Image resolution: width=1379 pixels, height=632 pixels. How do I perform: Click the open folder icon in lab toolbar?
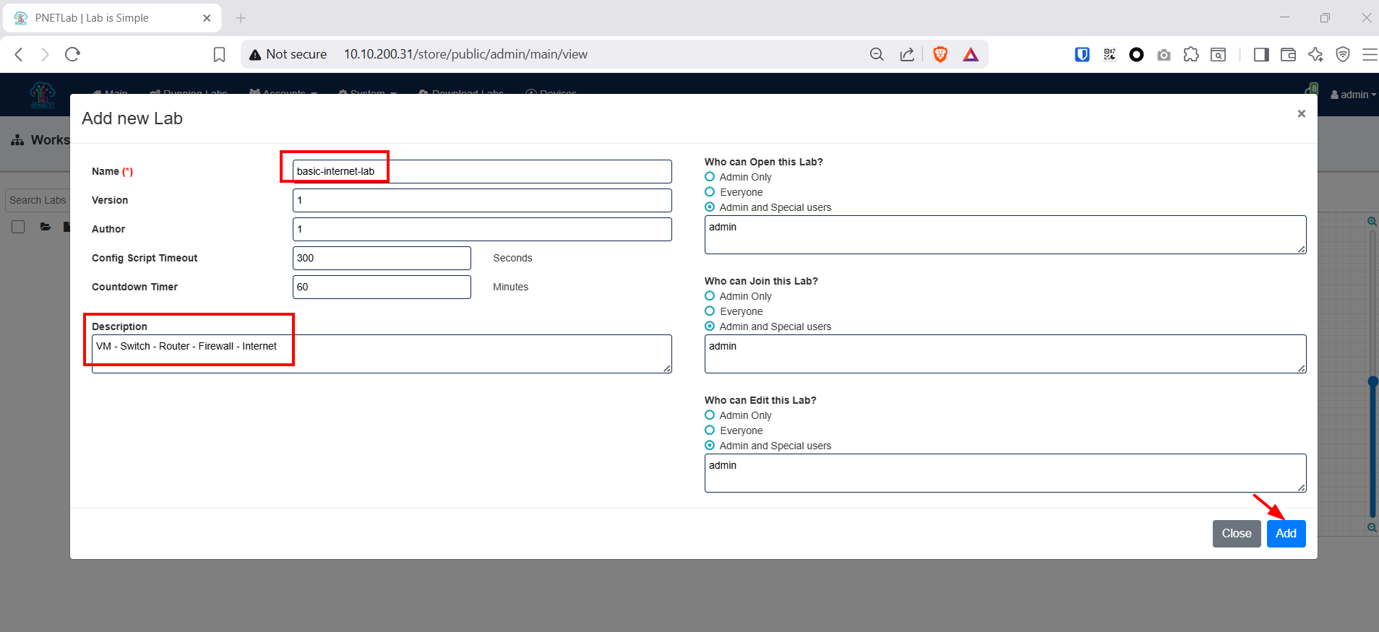pos(46,227)
